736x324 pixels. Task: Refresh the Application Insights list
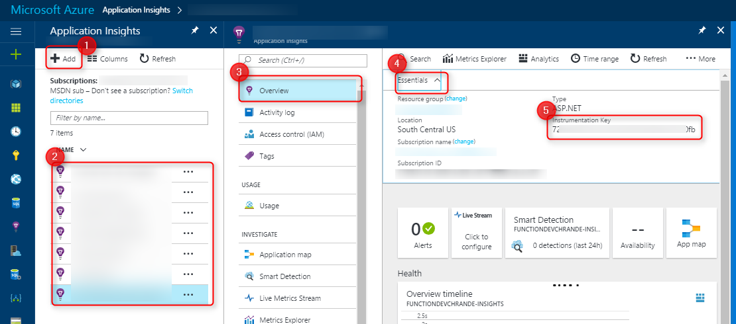pos(157,59)
